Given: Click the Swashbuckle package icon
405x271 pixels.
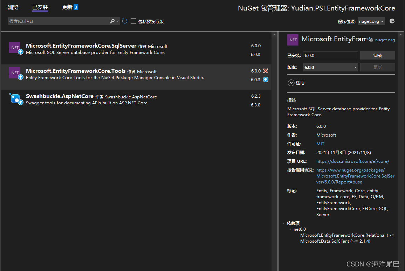Looking at the screenshot, I should coord(15,98).
